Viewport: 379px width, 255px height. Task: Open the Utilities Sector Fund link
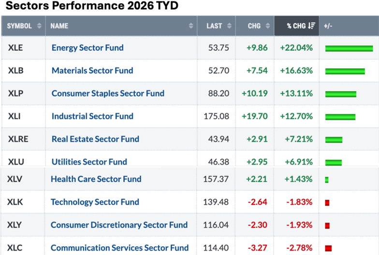click(89, 162)
